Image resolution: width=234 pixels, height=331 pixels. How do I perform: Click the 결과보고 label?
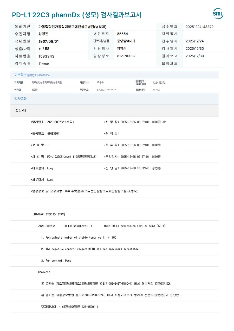170,56
